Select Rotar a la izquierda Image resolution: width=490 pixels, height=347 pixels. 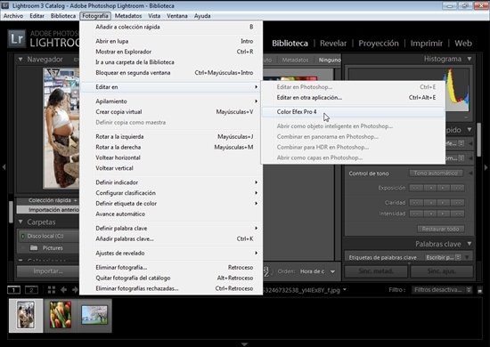click(x=171, y=136)
